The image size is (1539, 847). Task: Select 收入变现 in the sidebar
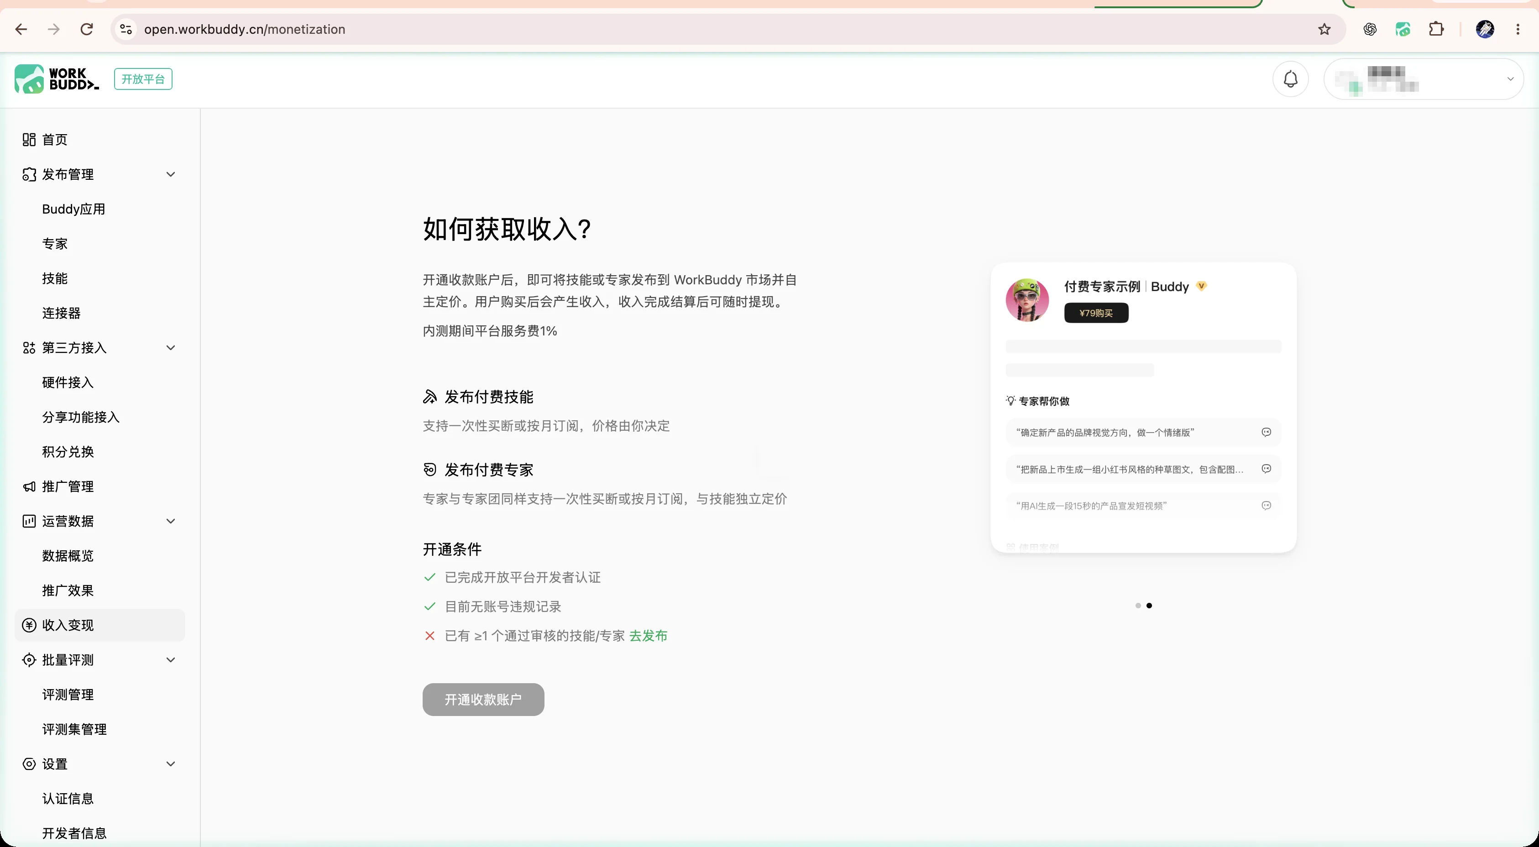tap(100, 625)
